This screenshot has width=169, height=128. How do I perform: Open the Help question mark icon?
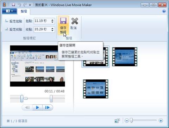click(x=164, y=11)
